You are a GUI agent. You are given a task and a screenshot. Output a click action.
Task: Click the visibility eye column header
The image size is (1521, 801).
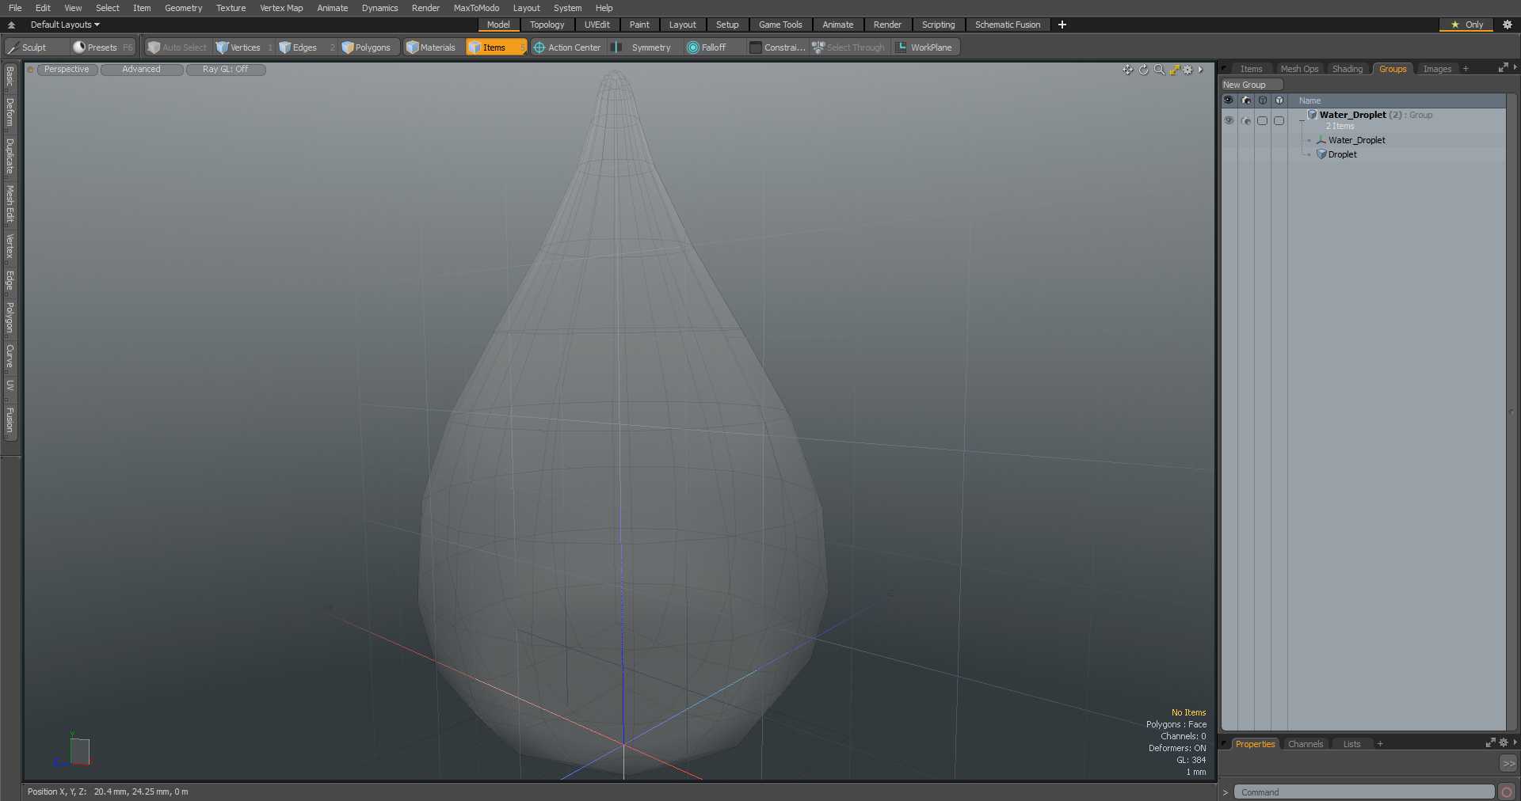1229,101
